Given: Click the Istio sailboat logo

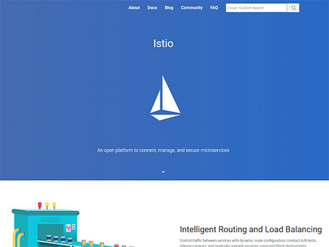Looking at the screenshot, I should click(165, 98).
